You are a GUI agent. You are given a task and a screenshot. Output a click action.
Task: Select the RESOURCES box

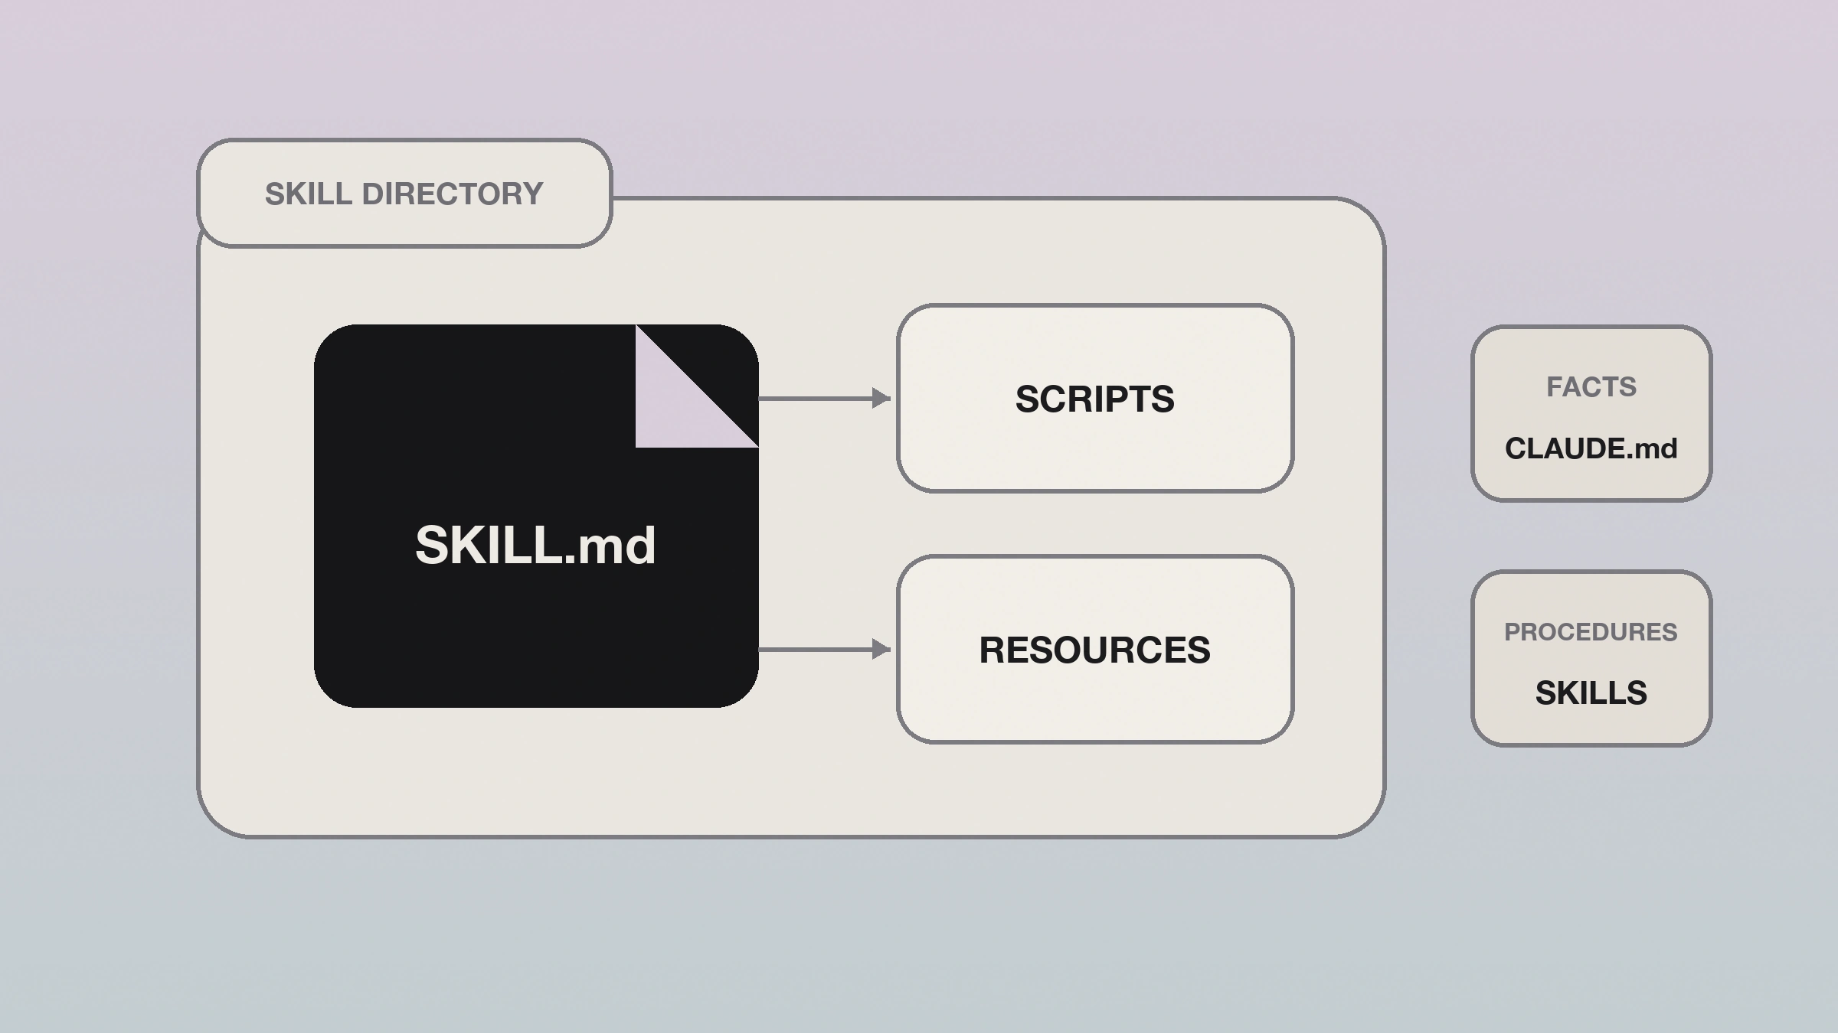click(1095, 650)
